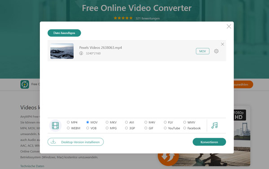Click the info icon beside 3240*2160

(x=81, y=53)
